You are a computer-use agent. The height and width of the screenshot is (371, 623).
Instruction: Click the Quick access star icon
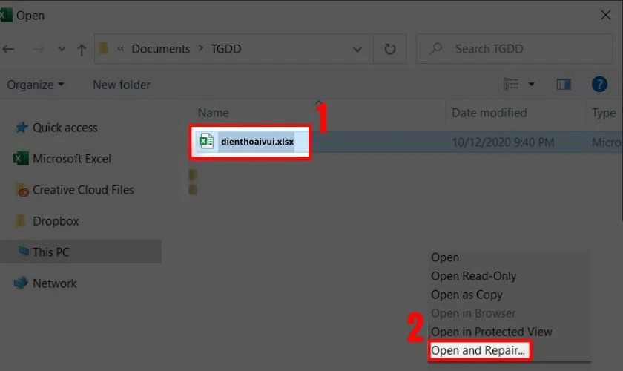click(x=22, y=127)
